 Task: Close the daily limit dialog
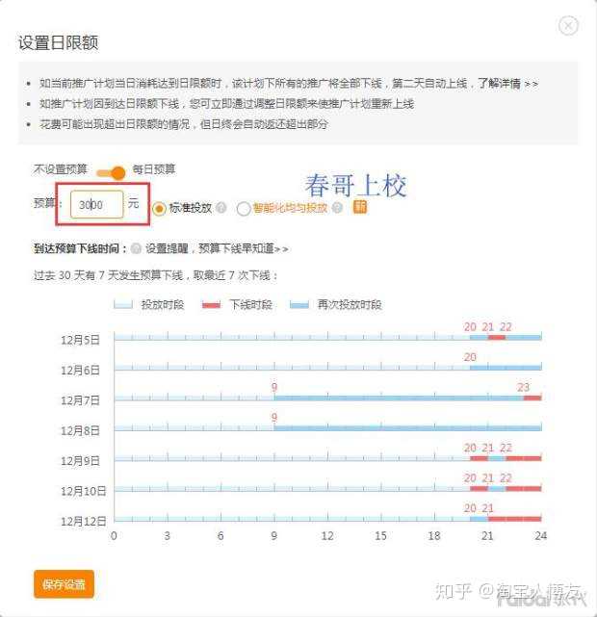[x=568, y=26]
